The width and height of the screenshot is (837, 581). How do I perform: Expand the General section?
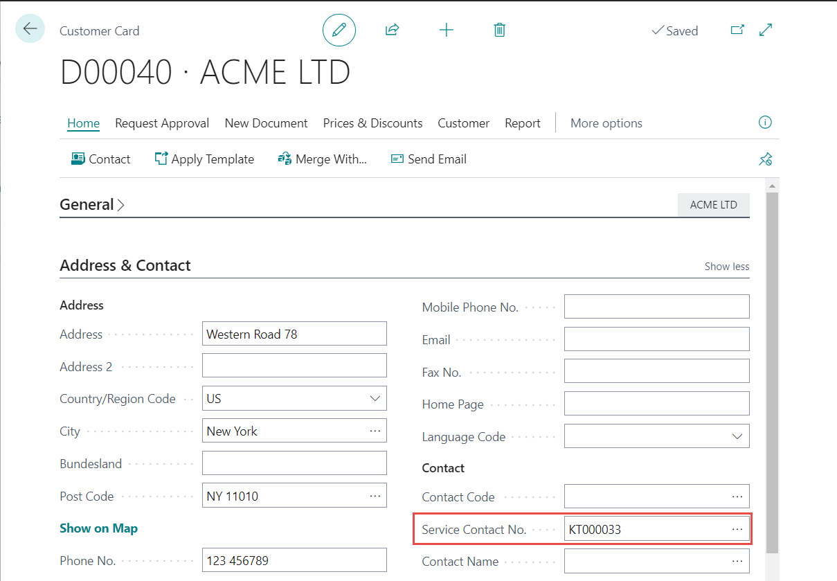(92, 205)
